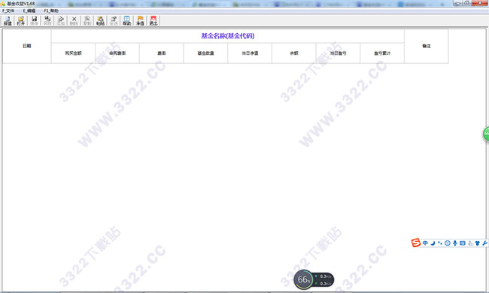Toggle the Sogou moon half-width mode icon
Viewport: 489px width, 293px height.
point(433,243)
